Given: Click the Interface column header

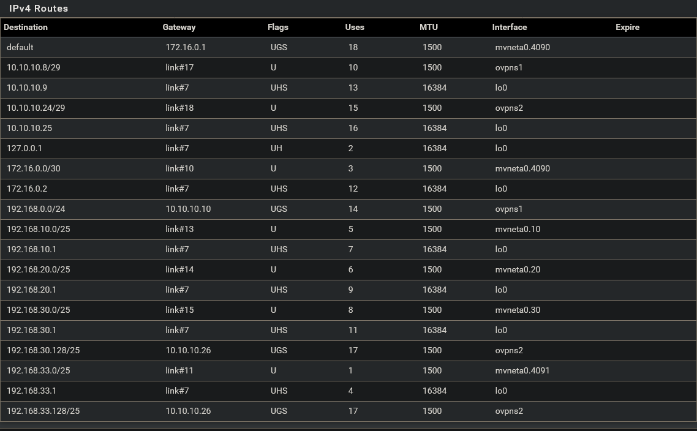Looking at the screenshot, I should pyautogui.click(x=510, y=27).
